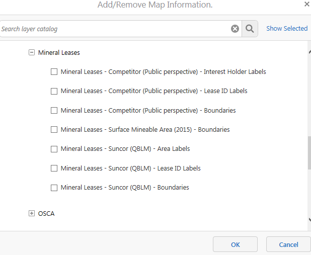311x255 pixels.
Task: Click the magnifier search button
Action: [x=250, y=29]
